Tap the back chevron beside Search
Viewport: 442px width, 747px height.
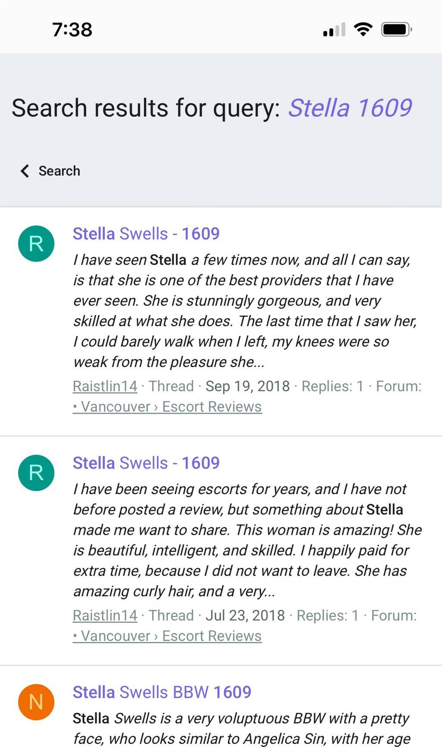(x=25, y=171)
